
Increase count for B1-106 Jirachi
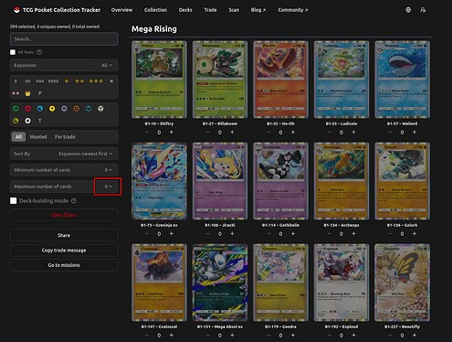pyautogui.click(x=232, y=234)
